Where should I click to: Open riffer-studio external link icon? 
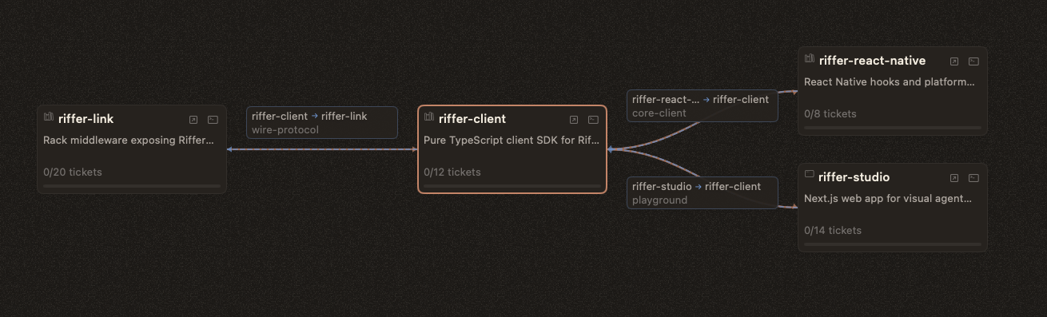pyautogui.click(x=954, y=178)
